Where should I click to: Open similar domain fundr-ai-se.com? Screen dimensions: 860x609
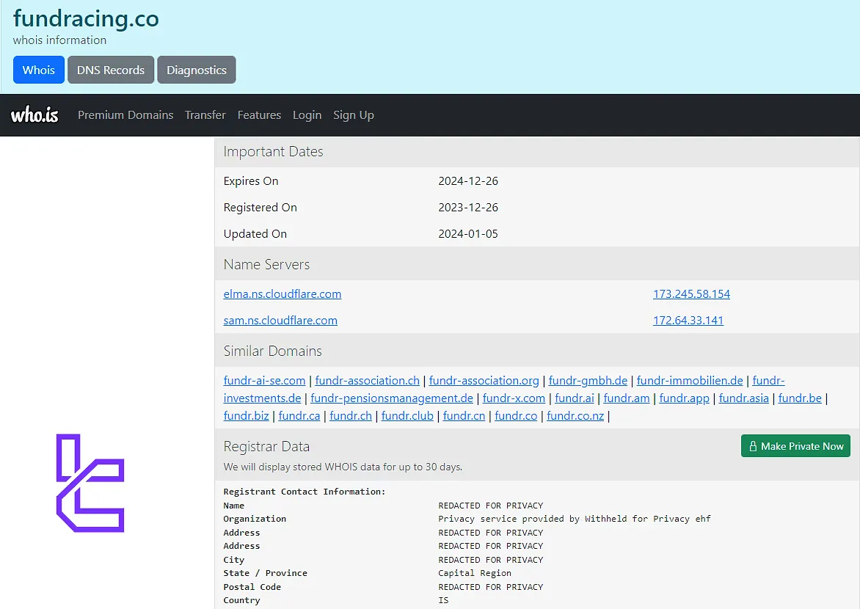coord(264,381)
